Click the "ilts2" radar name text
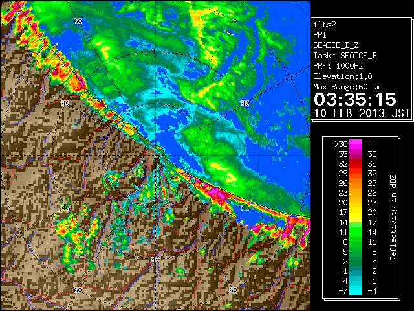Image resolution: width=414 pixels, height=311 pixels. coord(325,25)
